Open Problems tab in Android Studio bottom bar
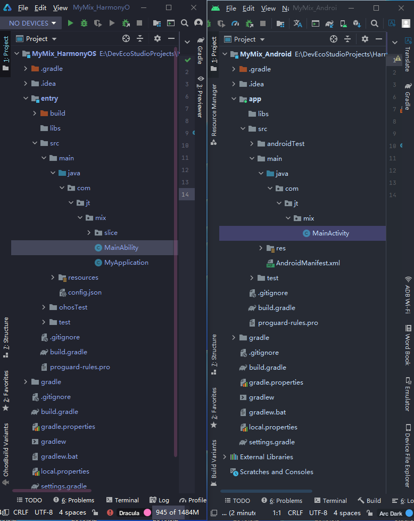This screenshot has width=414, height=521. point(282,501)
